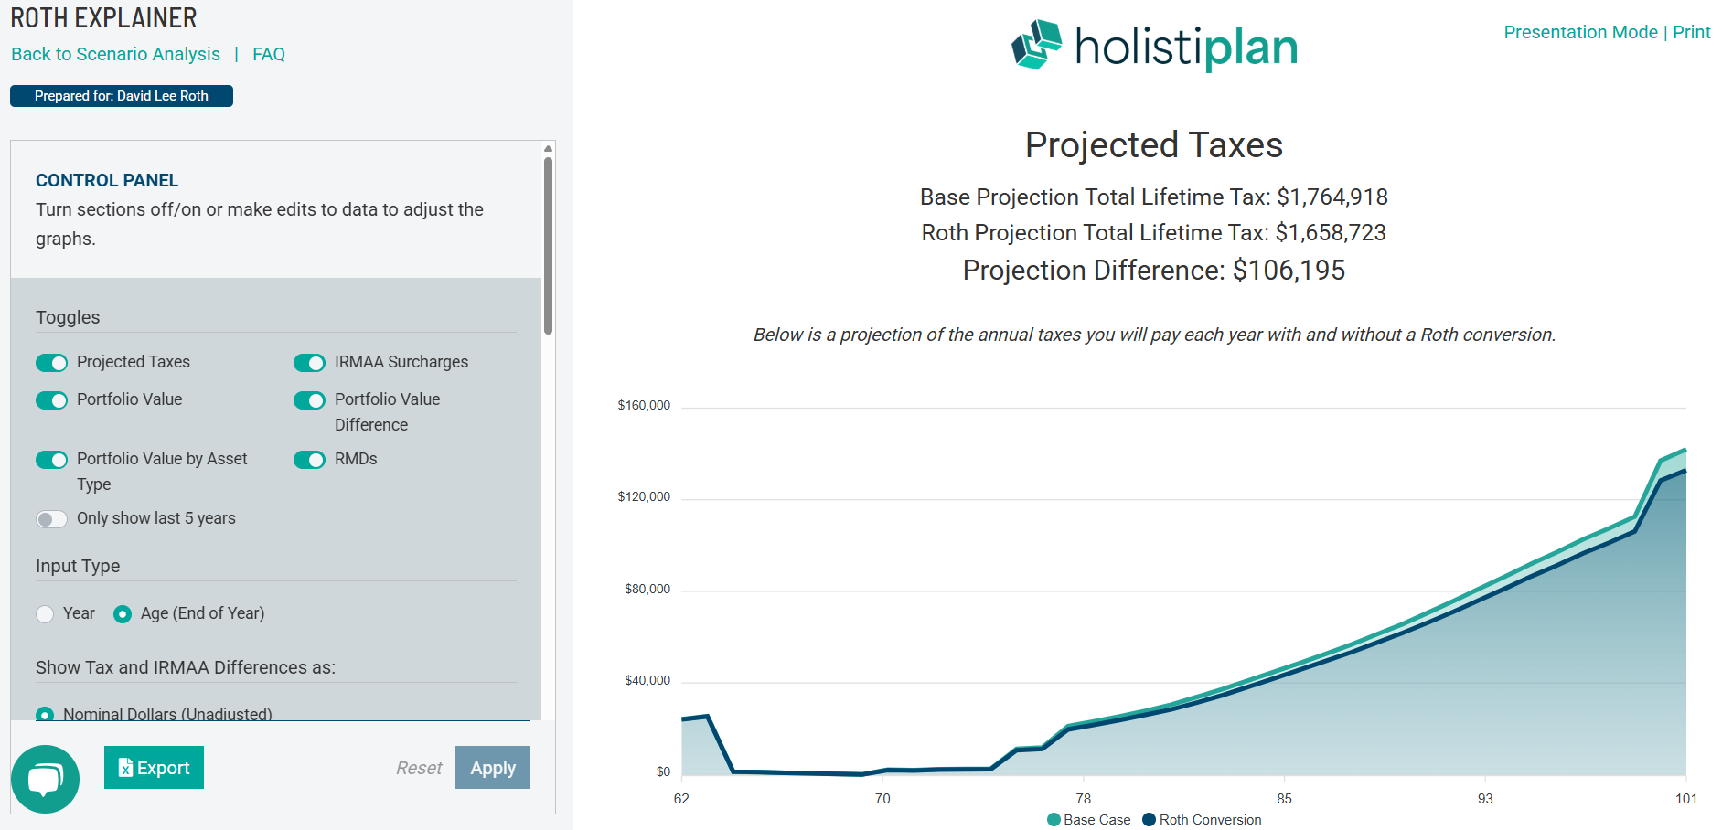Enable Only show last 5 years
This screenshot has height=830, width=1722.
[52, 519]
